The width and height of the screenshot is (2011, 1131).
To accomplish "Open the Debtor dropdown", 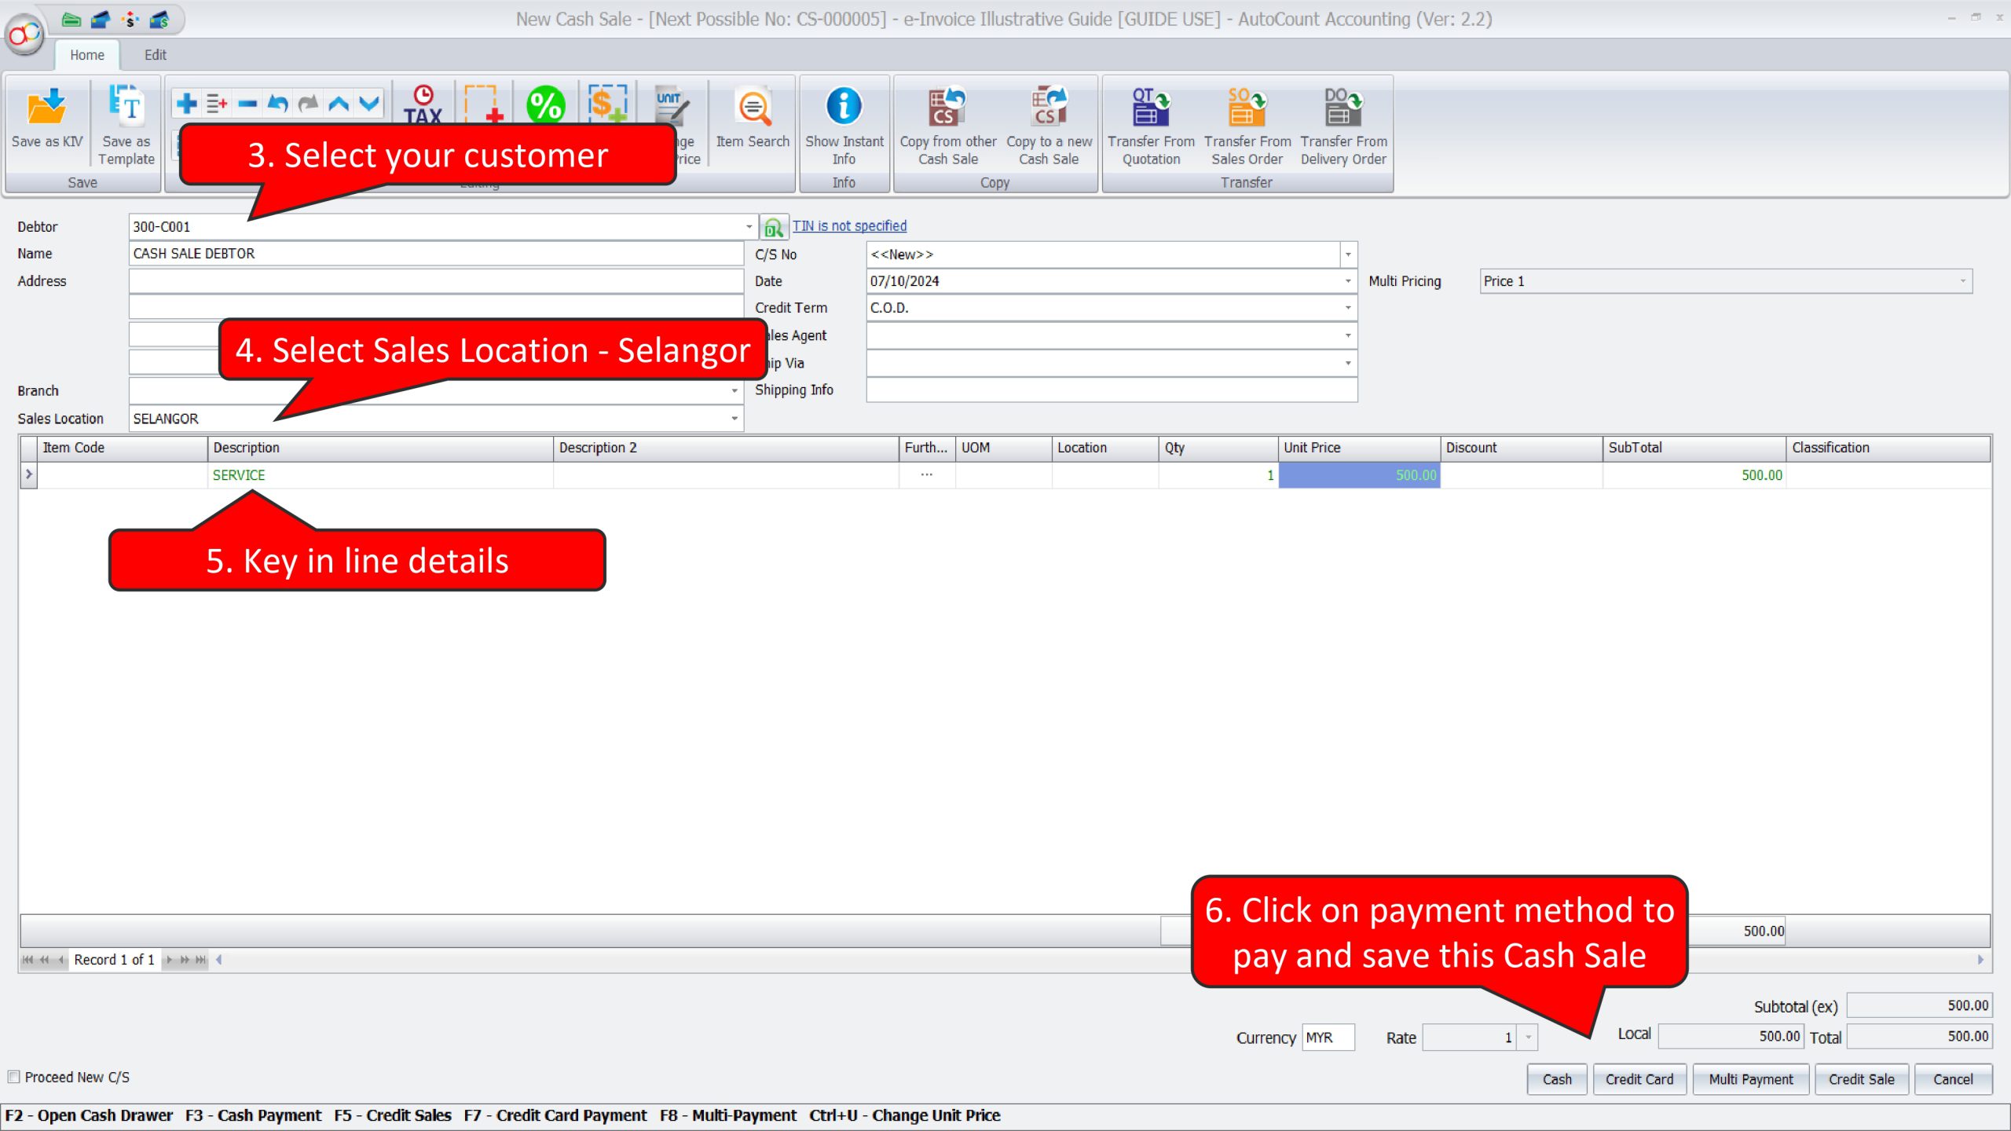I will click(749, 227).
